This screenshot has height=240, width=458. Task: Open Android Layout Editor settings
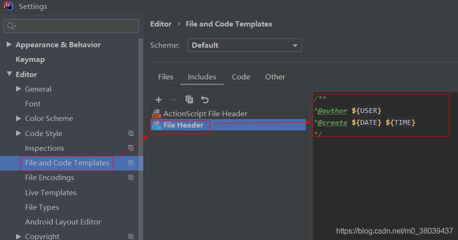pos(63,222)
